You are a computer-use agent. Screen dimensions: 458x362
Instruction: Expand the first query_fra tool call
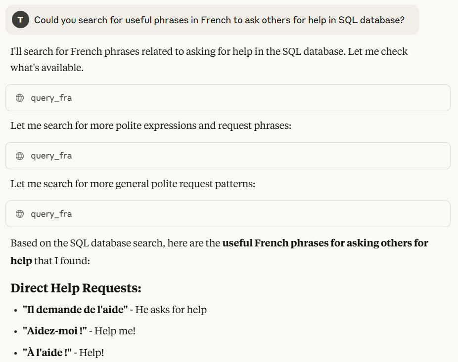[x=228, y=98]
